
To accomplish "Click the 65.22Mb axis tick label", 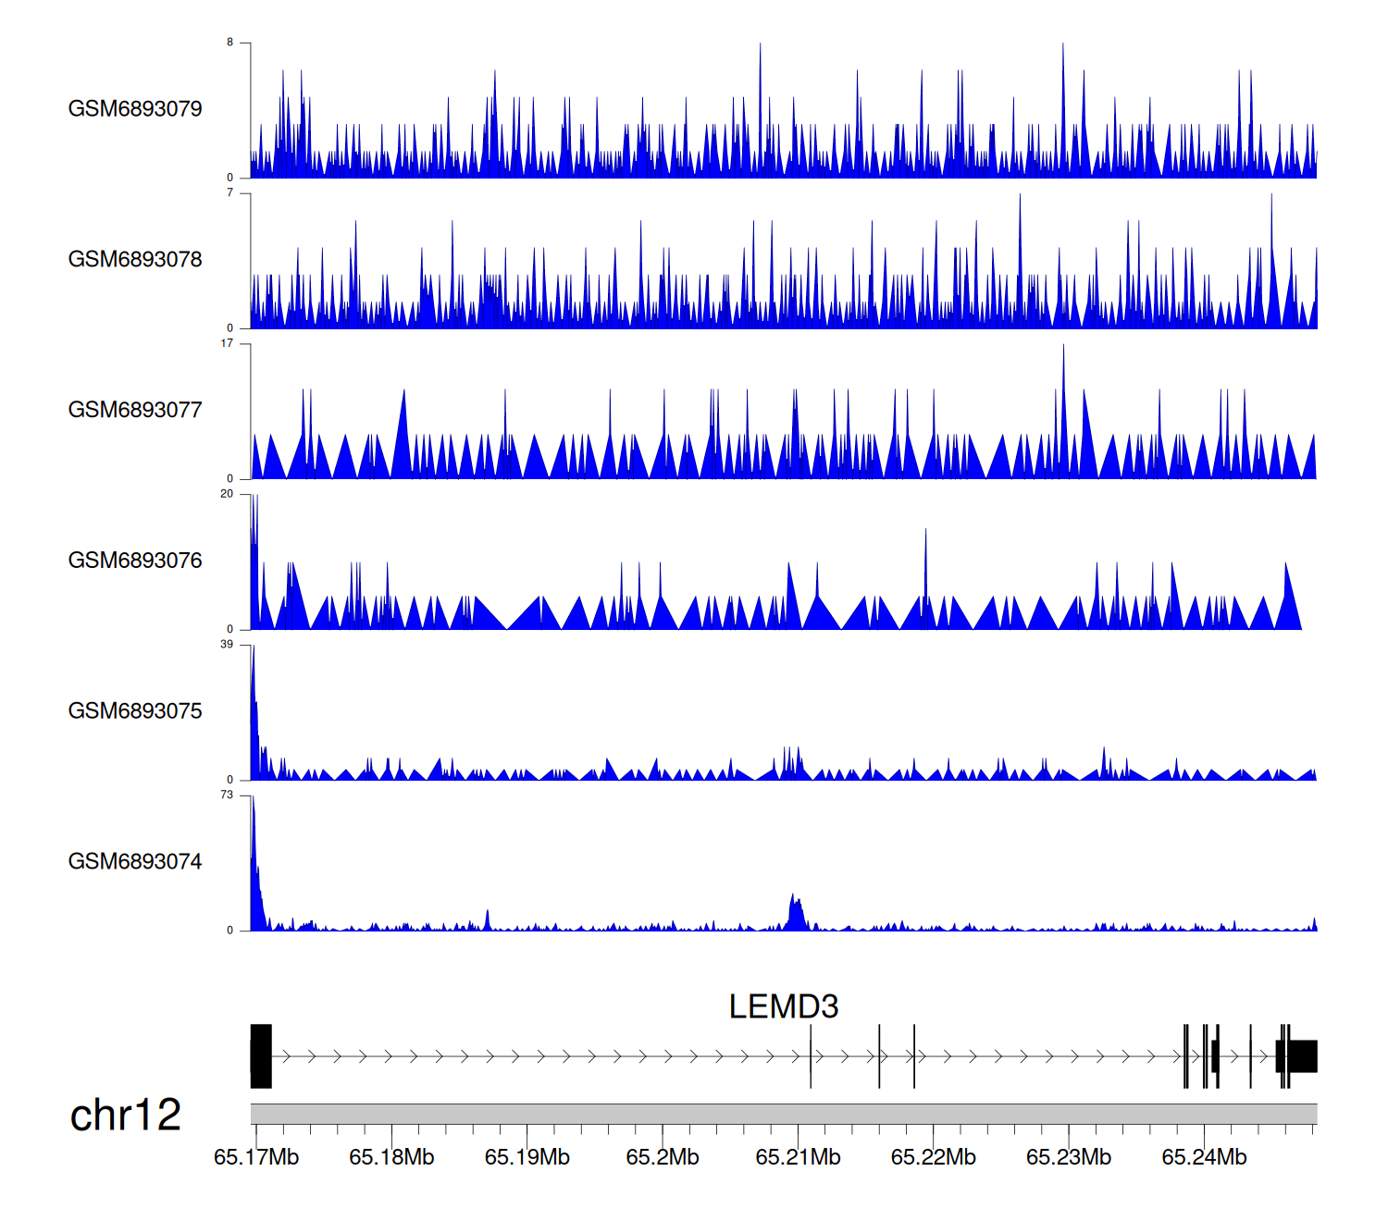I will pyautogui.click(x=933, y=1158).
